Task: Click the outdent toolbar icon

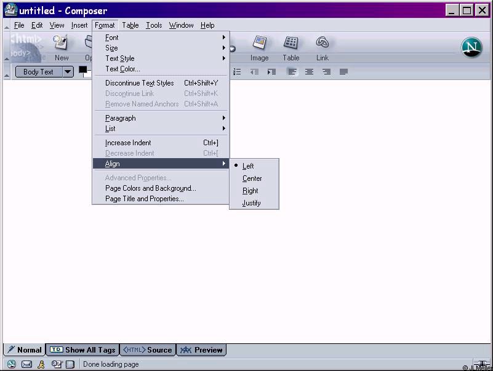Action: click(254, 72)
